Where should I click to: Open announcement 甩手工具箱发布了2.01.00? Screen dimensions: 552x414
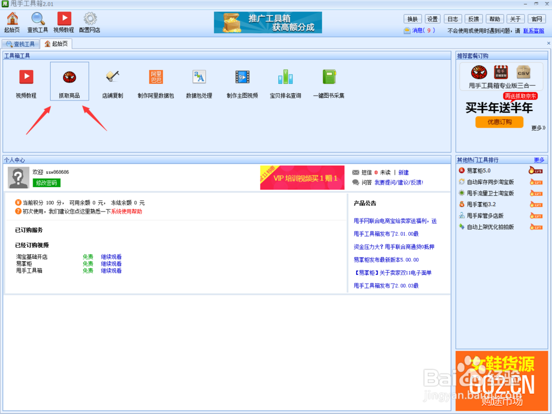(386, 234)
